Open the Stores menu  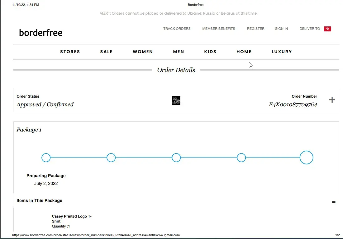point(70,52)
